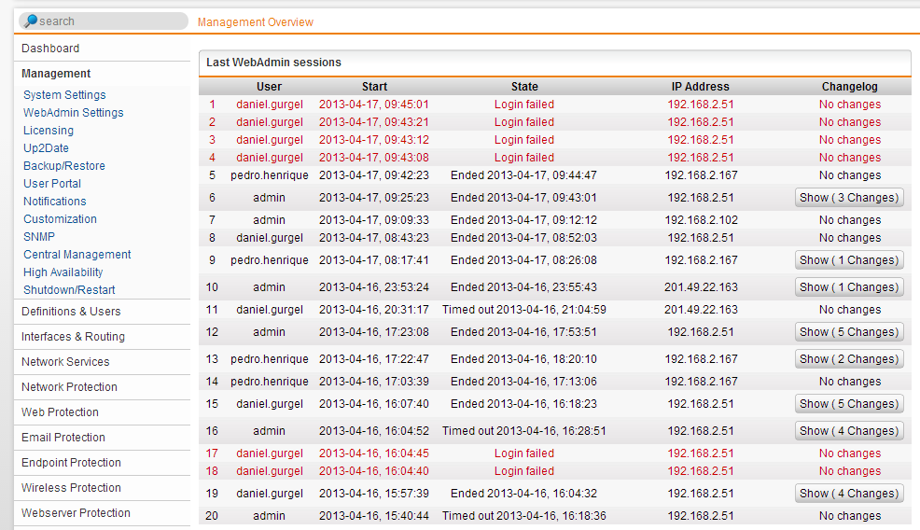Click the Start column header

click(374, 87)
